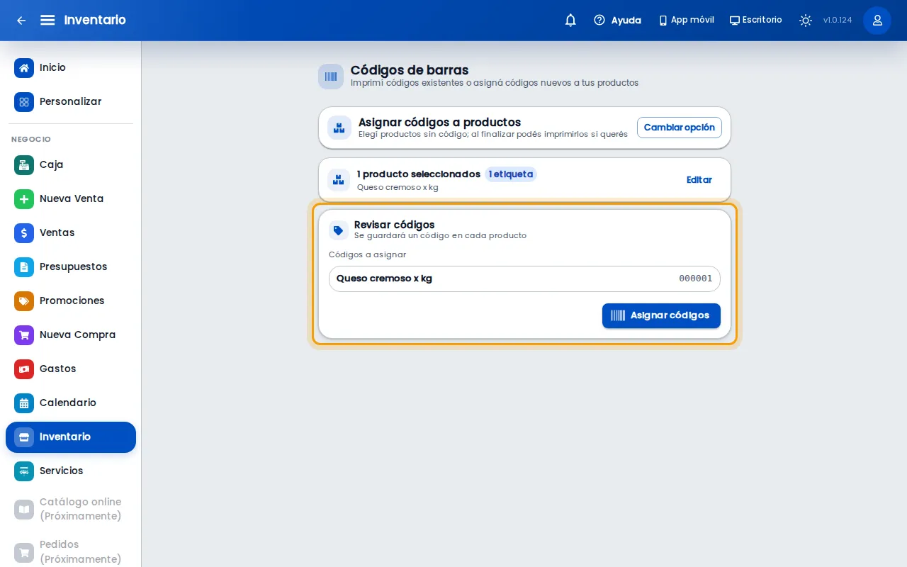Click the 'Asignar códigos a productos' heading
The height and width of the screenshot is (567, 907).
tap(439, 122)
